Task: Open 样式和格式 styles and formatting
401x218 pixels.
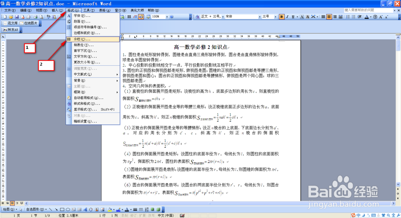Action: 93,103
